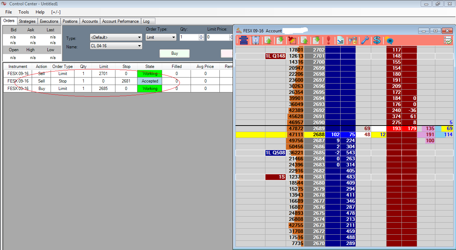Viewport: 456px width, 250px height.
Task: Select the Accepted state cell of the Stop order
Action: (150, 81)
